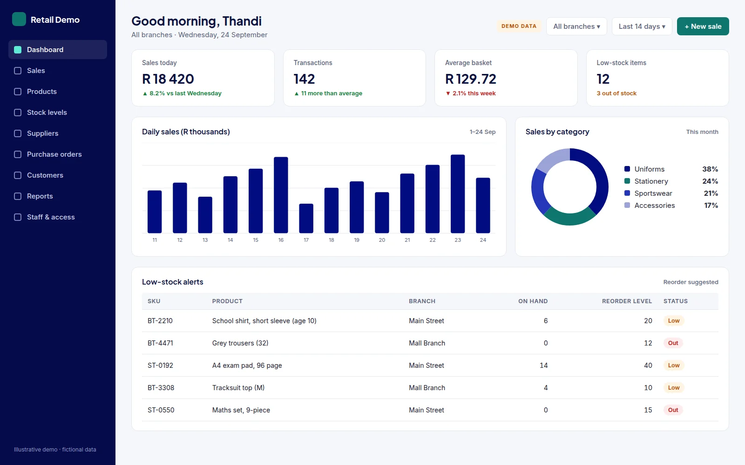The width and height of the screenshot is (745, 465).
Task: Click the Out status badge for BT-4471
Action: tap(673, 343)
